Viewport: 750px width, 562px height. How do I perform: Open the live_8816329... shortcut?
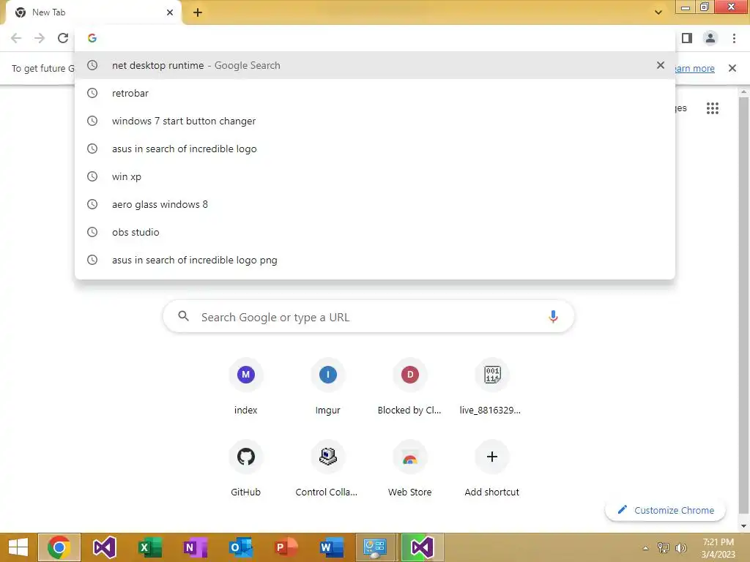(491, 386)
